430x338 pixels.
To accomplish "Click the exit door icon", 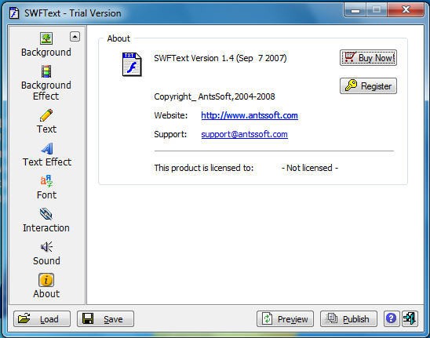I will click(410, 318).
